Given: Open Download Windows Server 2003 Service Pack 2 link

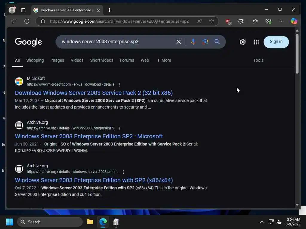Looking at the screenshot, I should pos(94,93).
